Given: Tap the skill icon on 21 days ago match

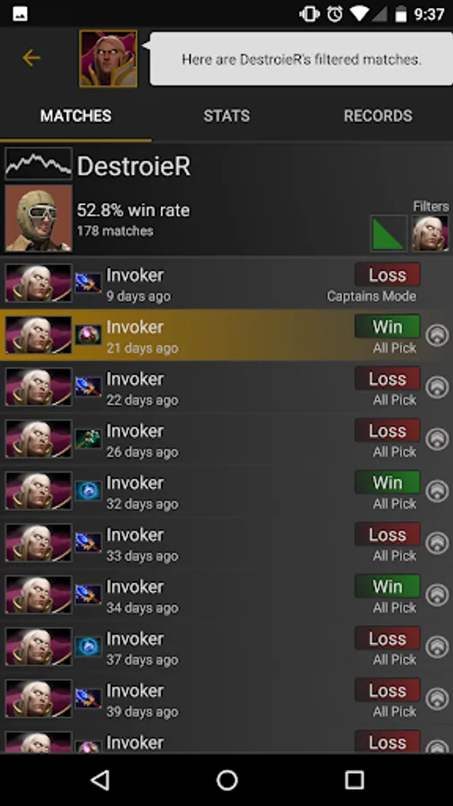Looking at the screenshot, I should [x=89, y=335].
